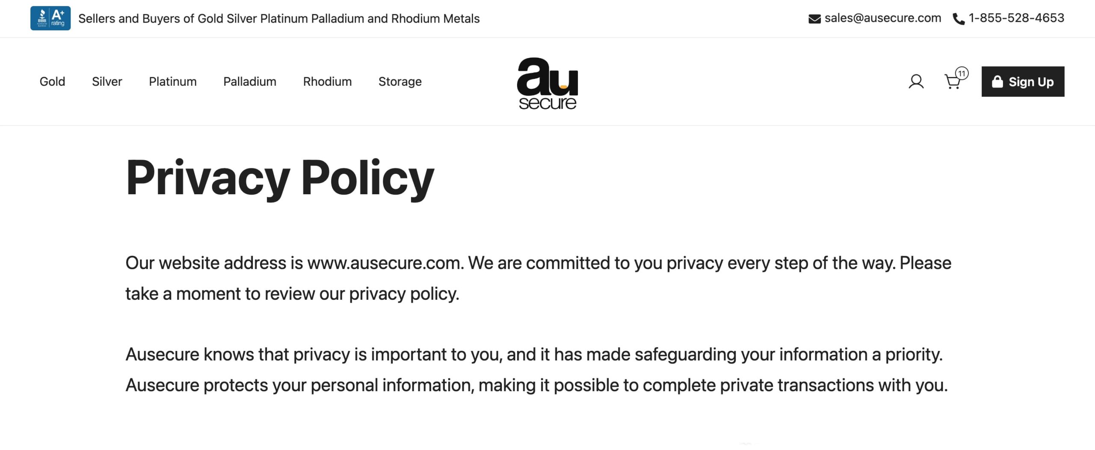Open the user account icon
Viewport: 1095px width, 450px height.
pos(916,82)
